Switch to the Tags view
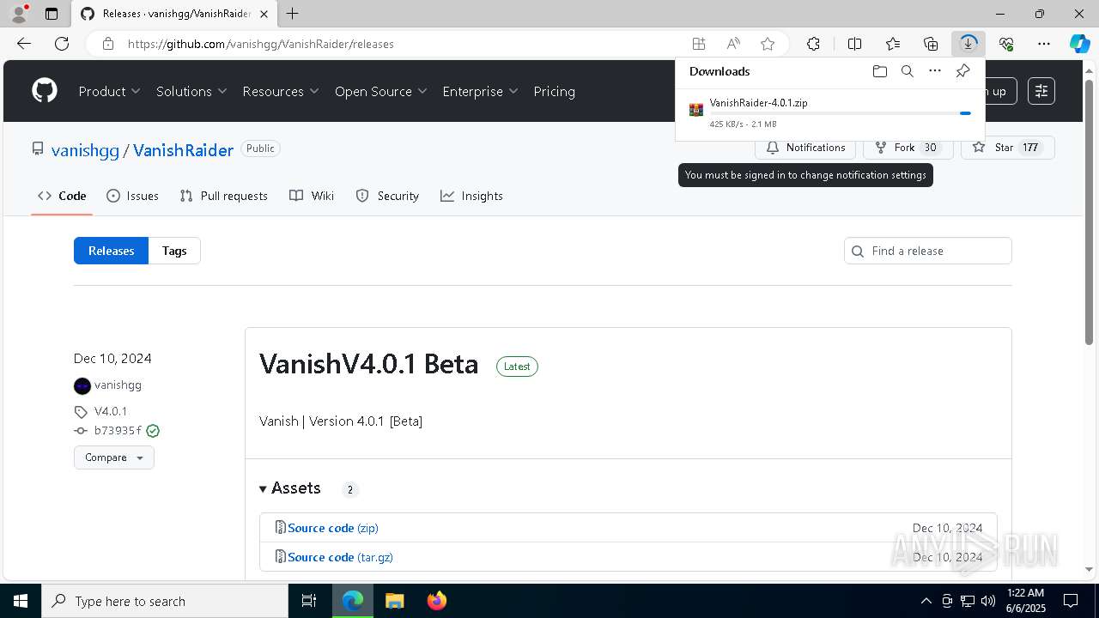Viewport: 1099px width, 618px height. point(174,251)
